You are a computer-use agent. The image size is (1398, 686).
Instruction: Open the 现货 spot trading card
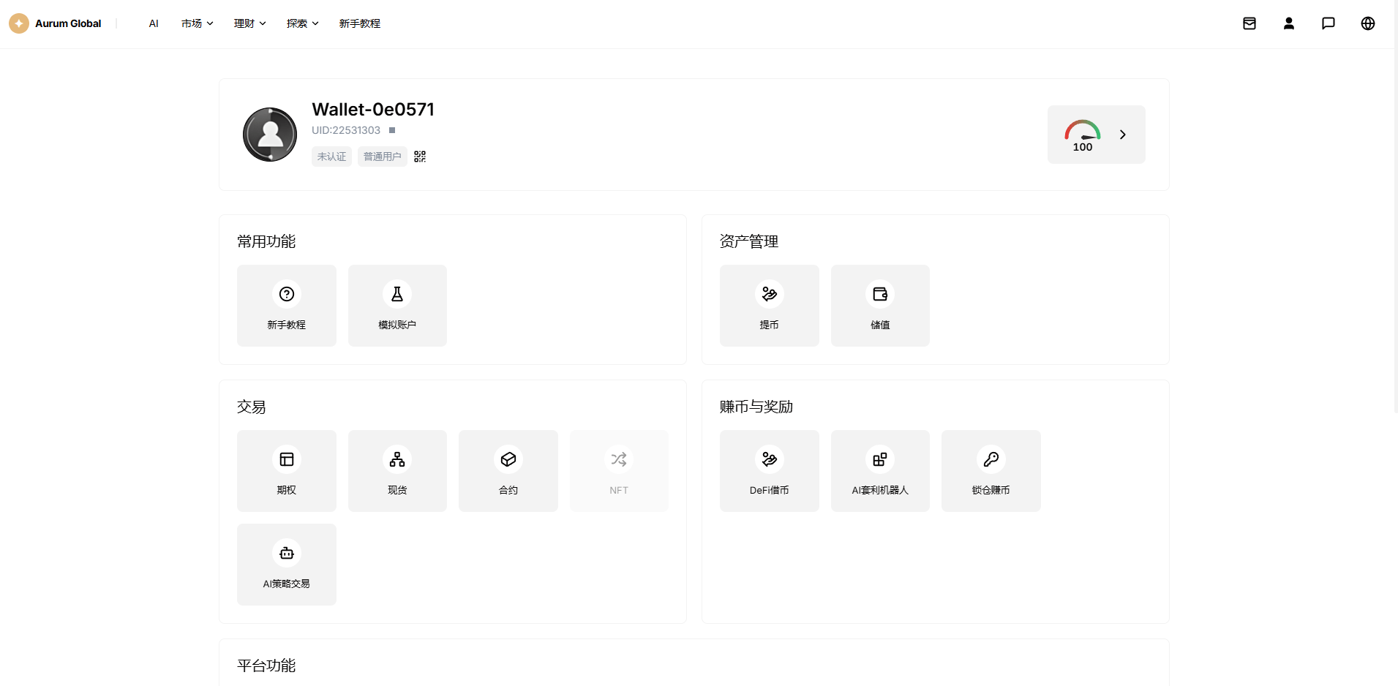[397, 471]
